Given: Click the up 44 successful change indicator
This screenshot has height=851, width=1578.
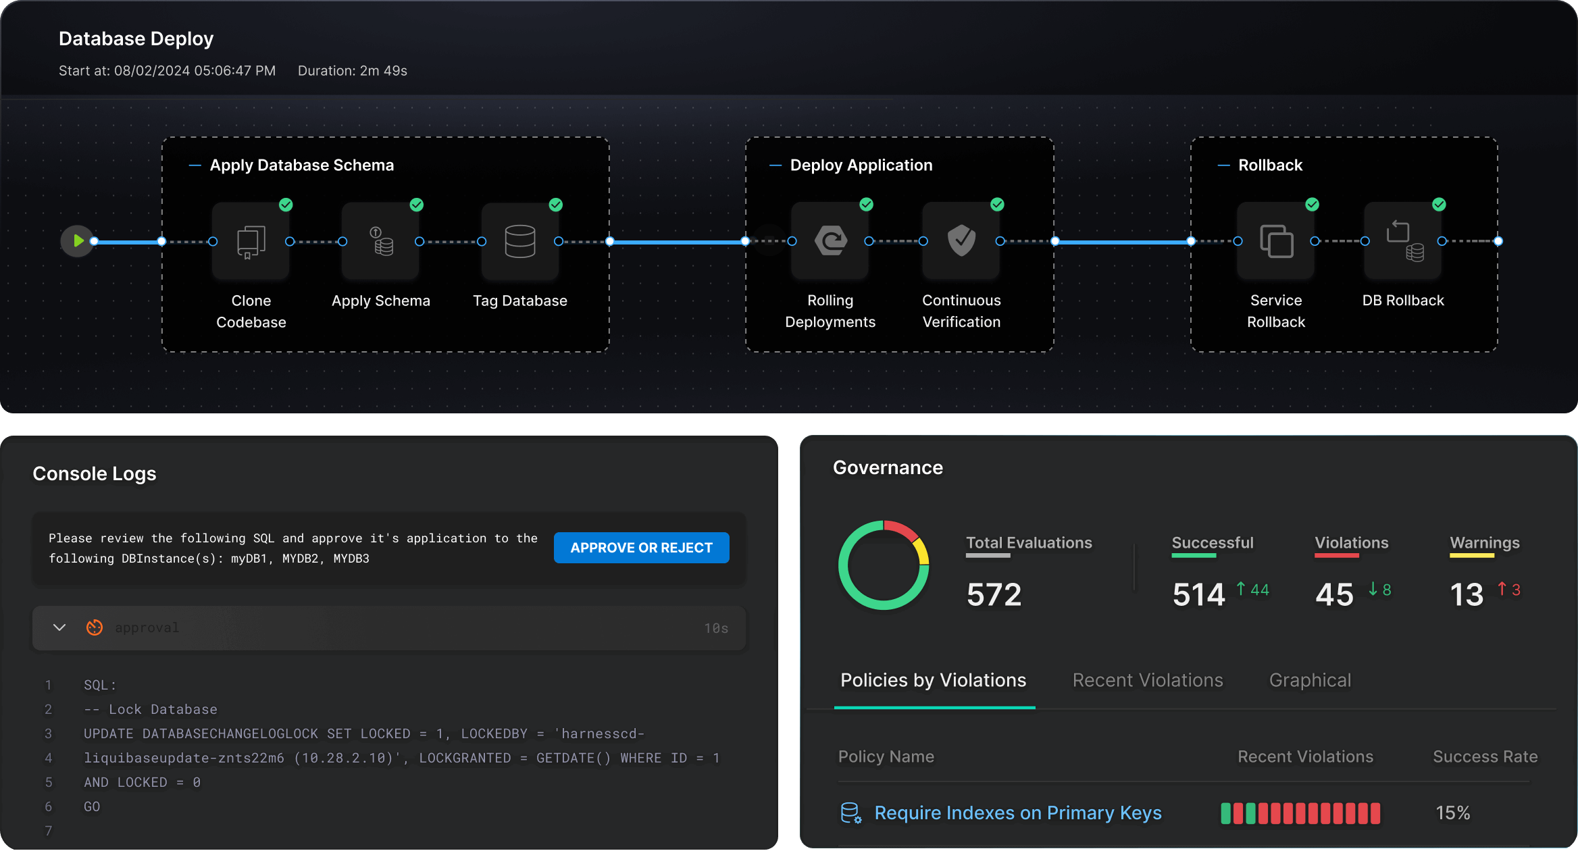Looking at the screenshot, I should coord(1252,590).
